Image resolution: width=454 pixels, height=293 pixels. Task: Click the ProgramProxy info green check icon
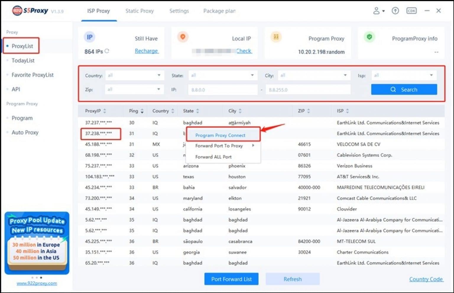(369, 37)
